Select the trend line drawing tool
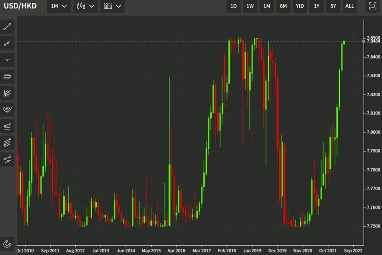The height and width of the screenshot is (255, 382). pos(7,27)
